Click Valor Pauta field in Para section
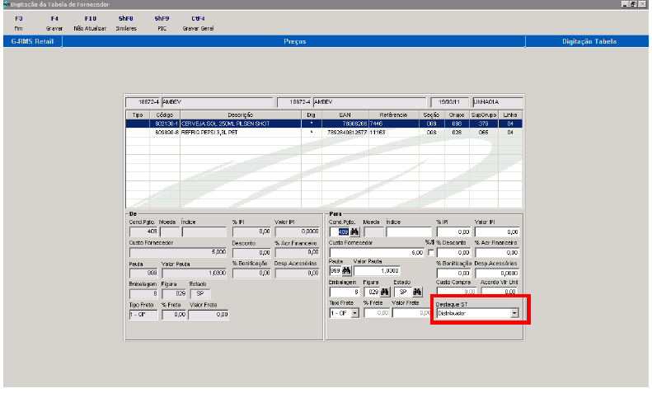Viewport: 652px width, 393px height. point(377,271)
